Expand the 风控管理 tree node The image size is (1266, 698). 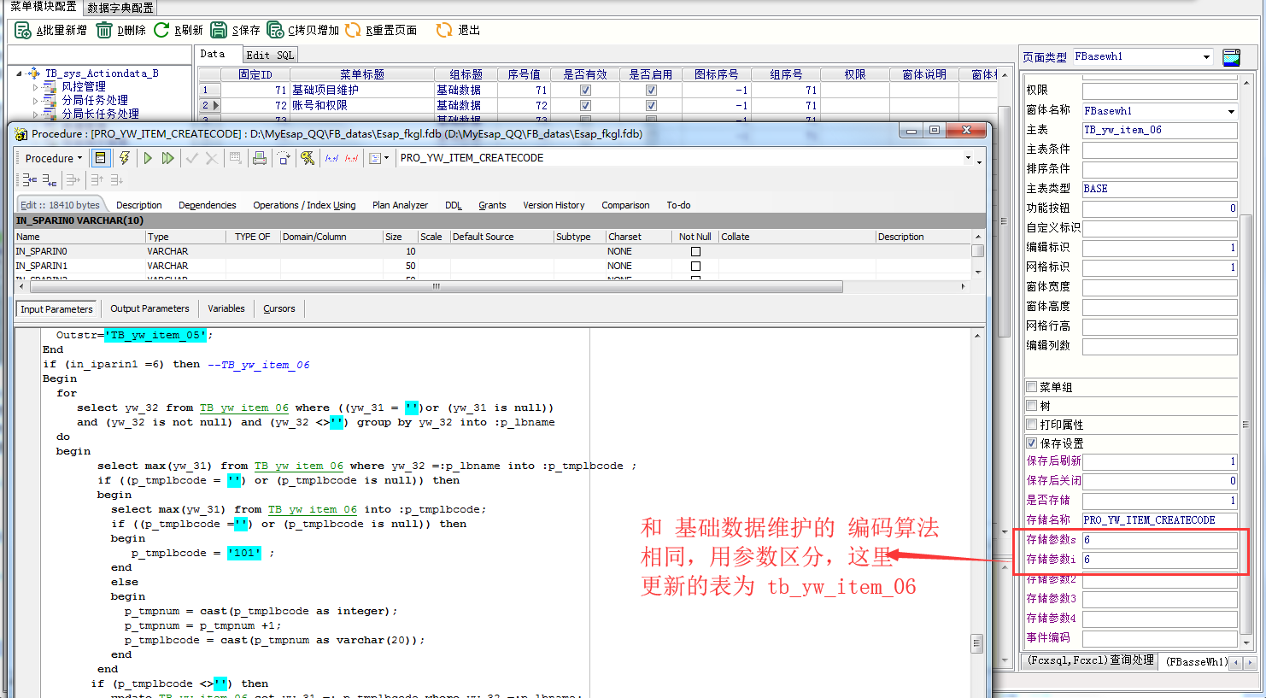(35, 87)
